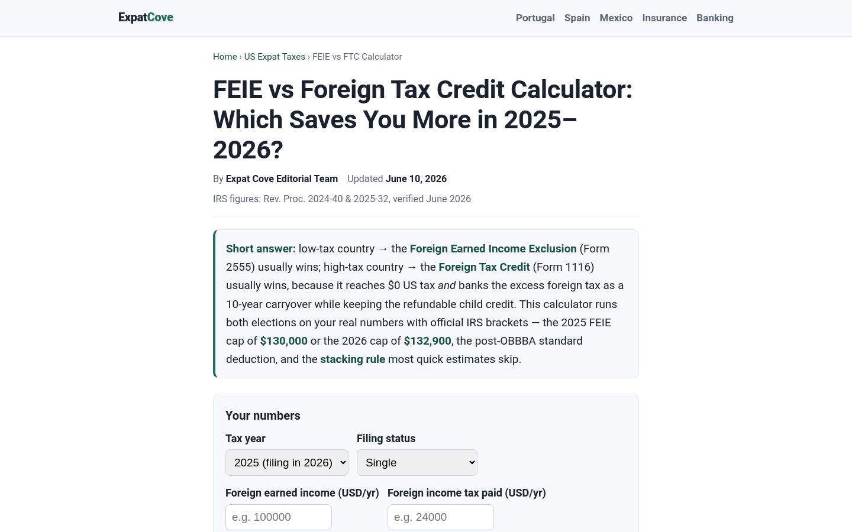Focus the Foreign income tax paid field
The image size is (852, 532).
441,517
